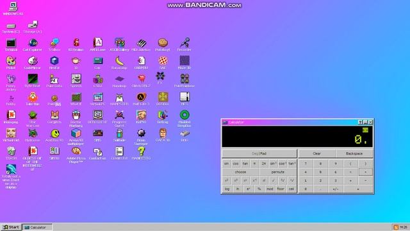Open the Start menu on the taskbar

(x=11, y=227)
